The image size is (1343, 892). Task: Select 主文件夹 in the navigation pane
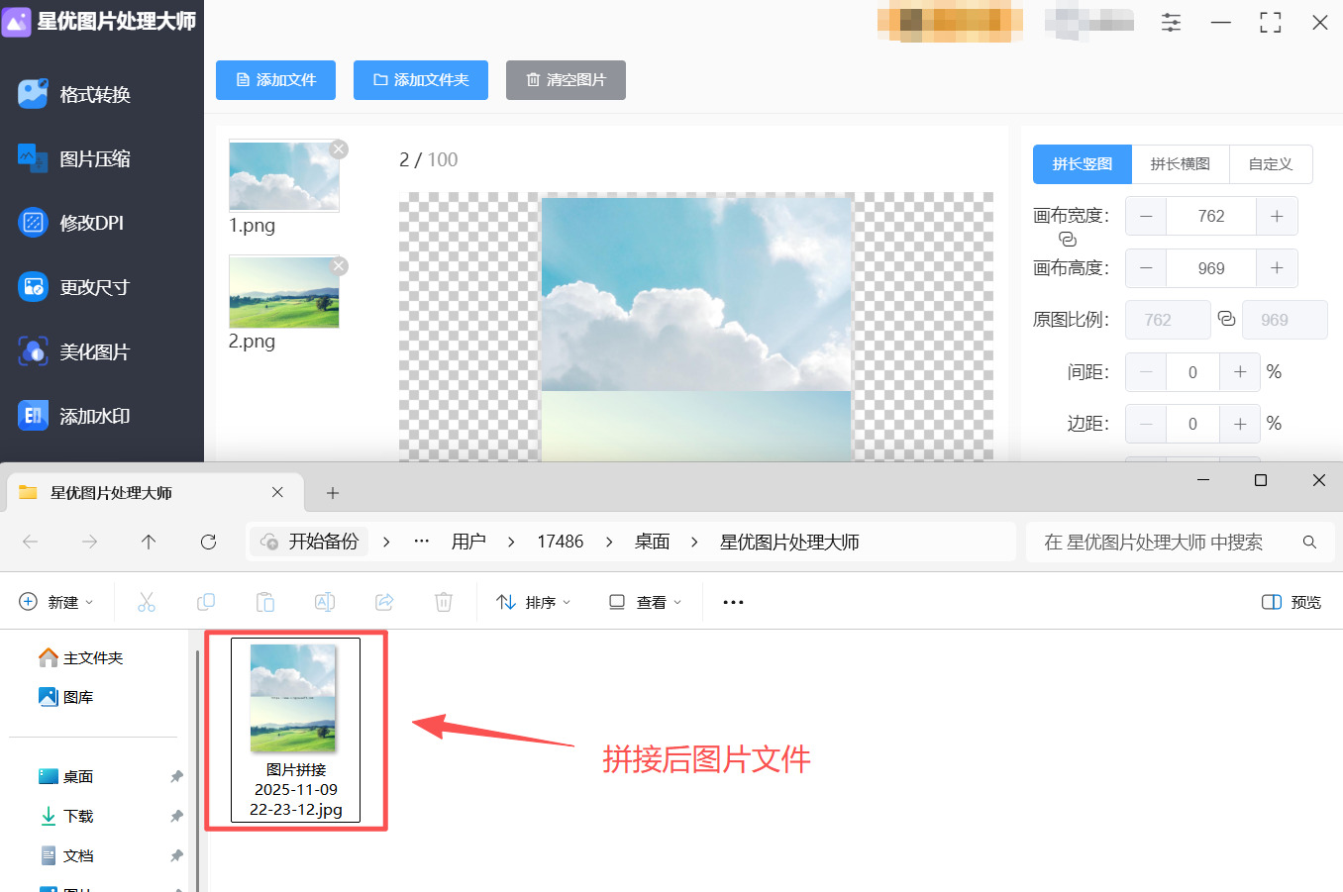pos(81,657)
